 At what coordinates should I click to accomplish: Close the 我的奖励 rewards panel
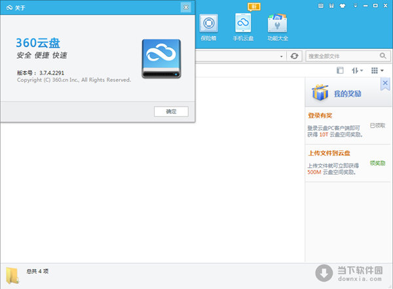[385, 83]
